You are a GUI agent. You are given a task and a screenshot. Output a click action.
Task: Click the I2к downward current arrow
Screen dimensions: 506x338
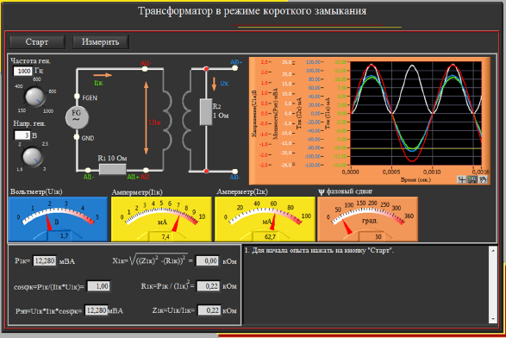pyautogui.click(x=214, y=84)
